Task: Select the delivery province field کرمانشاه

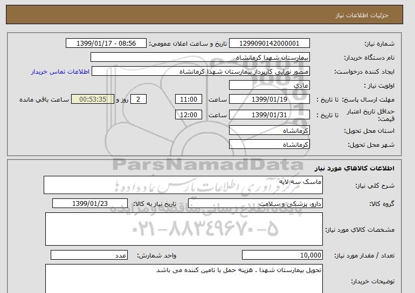Action: tap(269, 131)
